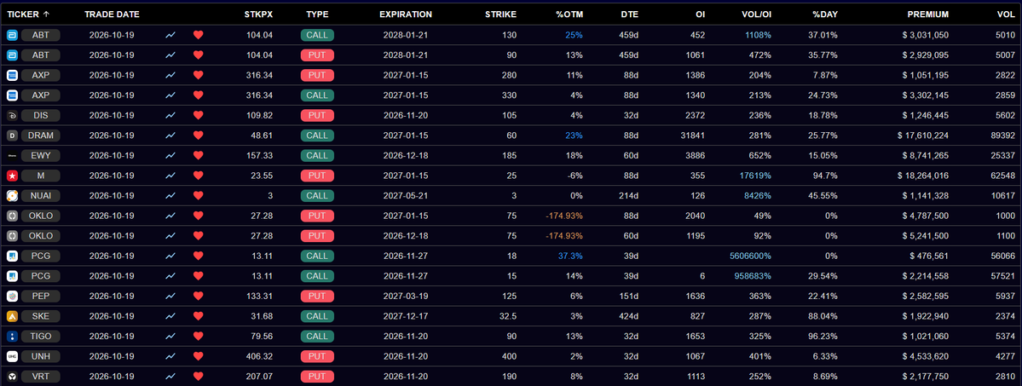This screenshot has height=386, width=1022.
Task: Open the chart icon in the TIGO row
Action: [170, 336]
